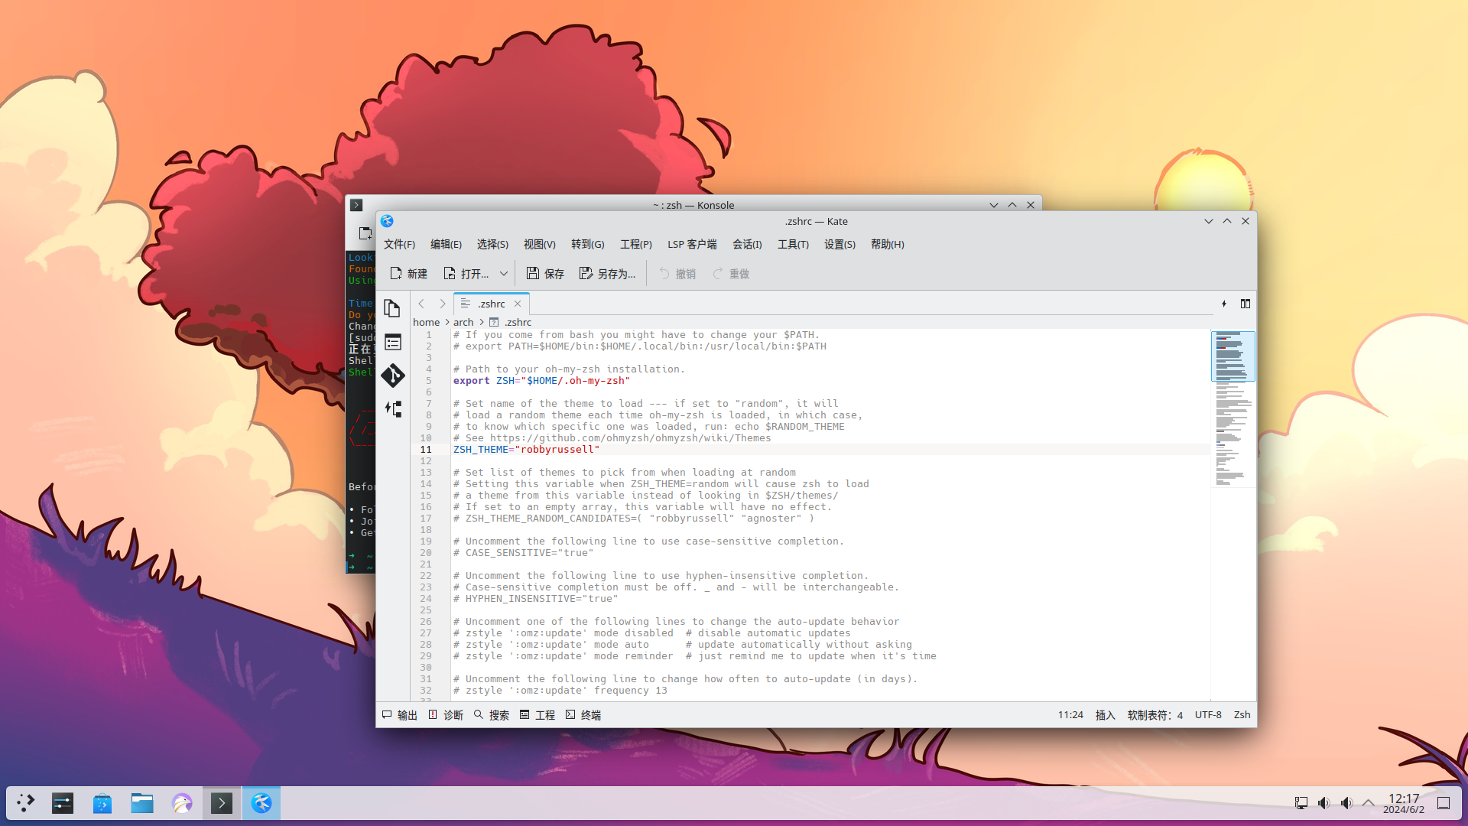Click the Save As toolbar button
Screen dimensions: 1468x826
point(607,274)
